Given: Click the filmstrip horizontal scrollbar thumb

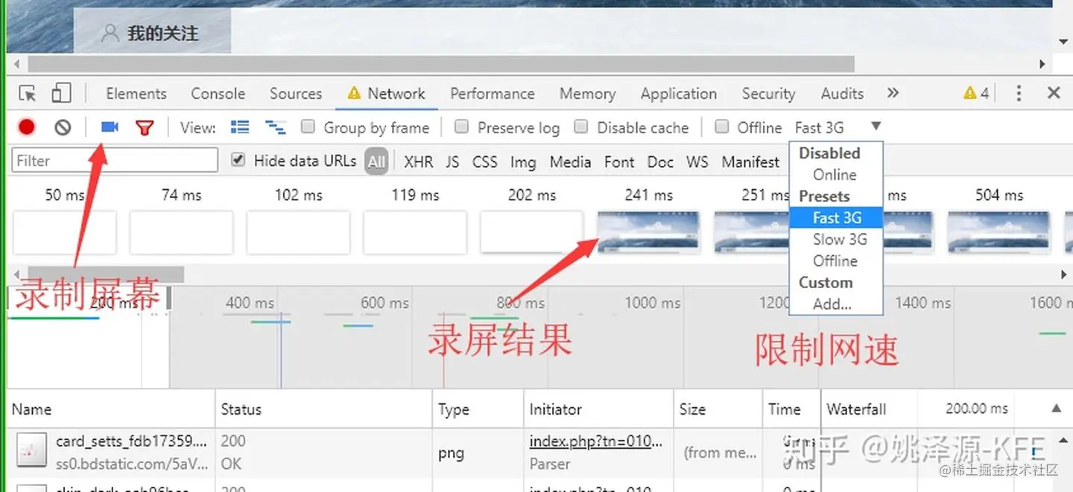Looking at the screenshot, I should pyautogui.click(x=106, y=275).
